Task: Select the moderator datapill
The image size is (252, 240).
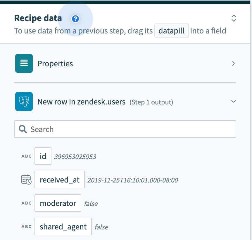Action: pyautogui.click(x=58, y=203)
